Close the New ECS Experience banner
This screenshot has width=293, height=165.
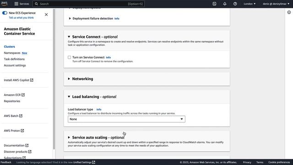click(x=46, y=15)
